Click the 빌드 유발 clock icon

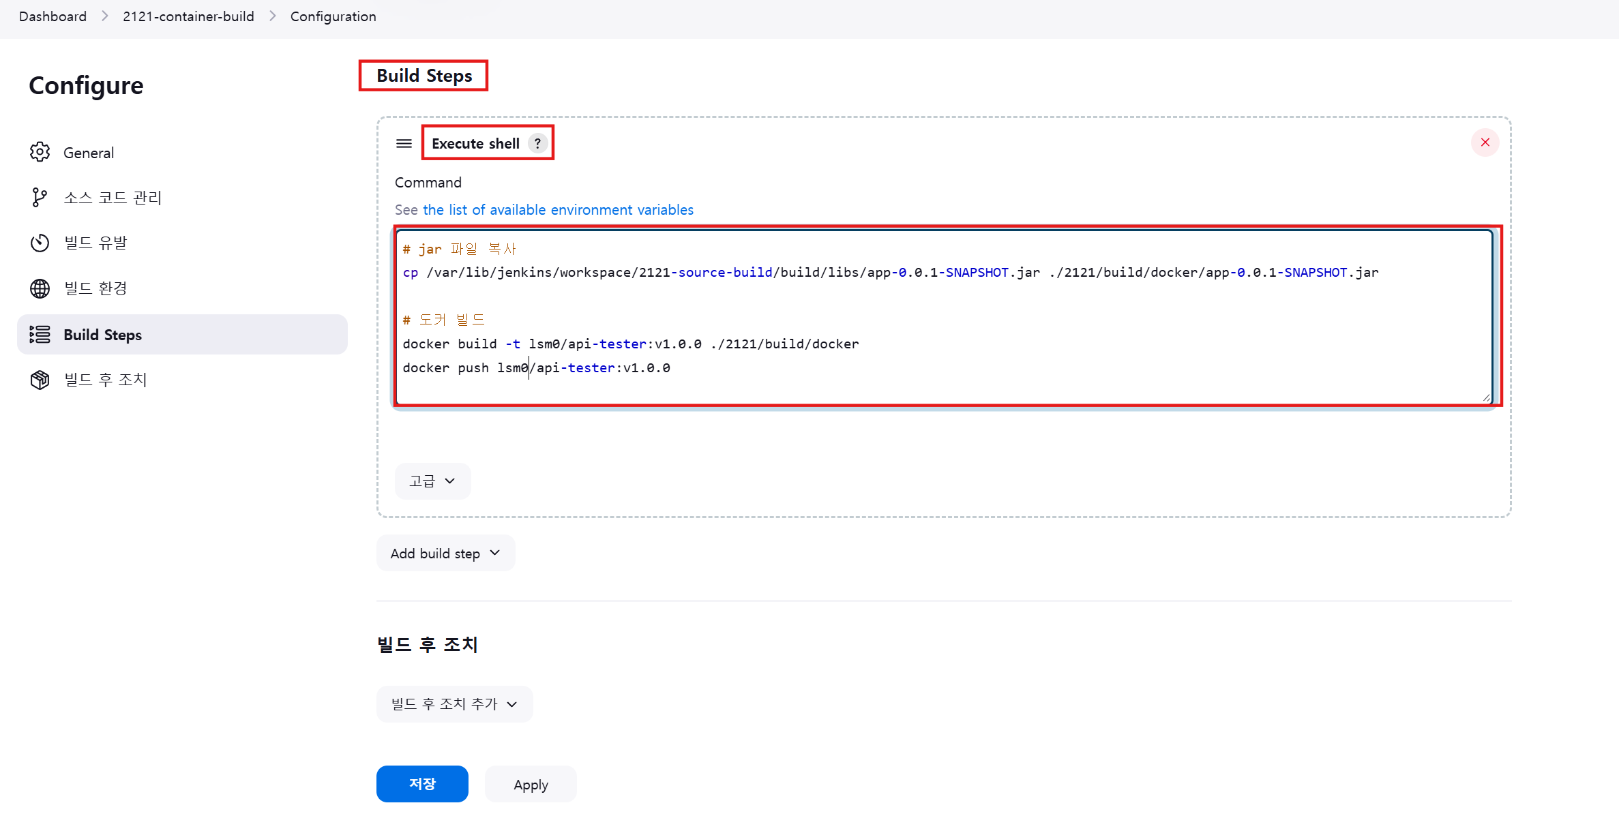(40, 243)
